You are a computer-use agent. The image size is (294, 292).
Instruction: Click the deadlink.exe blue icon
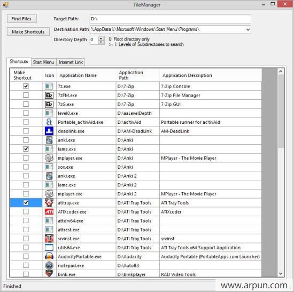click(49, 131)
